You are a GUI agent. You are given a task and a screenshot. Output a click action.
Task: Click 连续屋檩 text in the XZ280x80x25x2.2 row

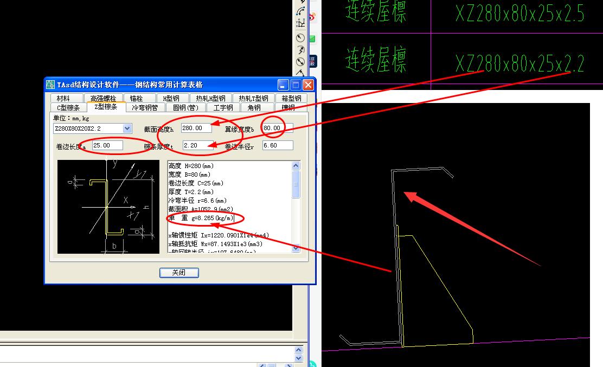click(x=376, y=60)
